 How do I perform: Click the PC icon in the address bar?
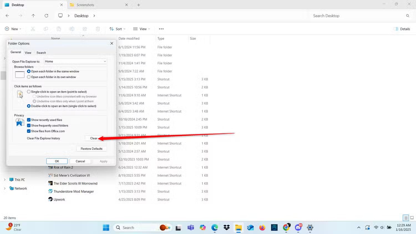[60, 16]
